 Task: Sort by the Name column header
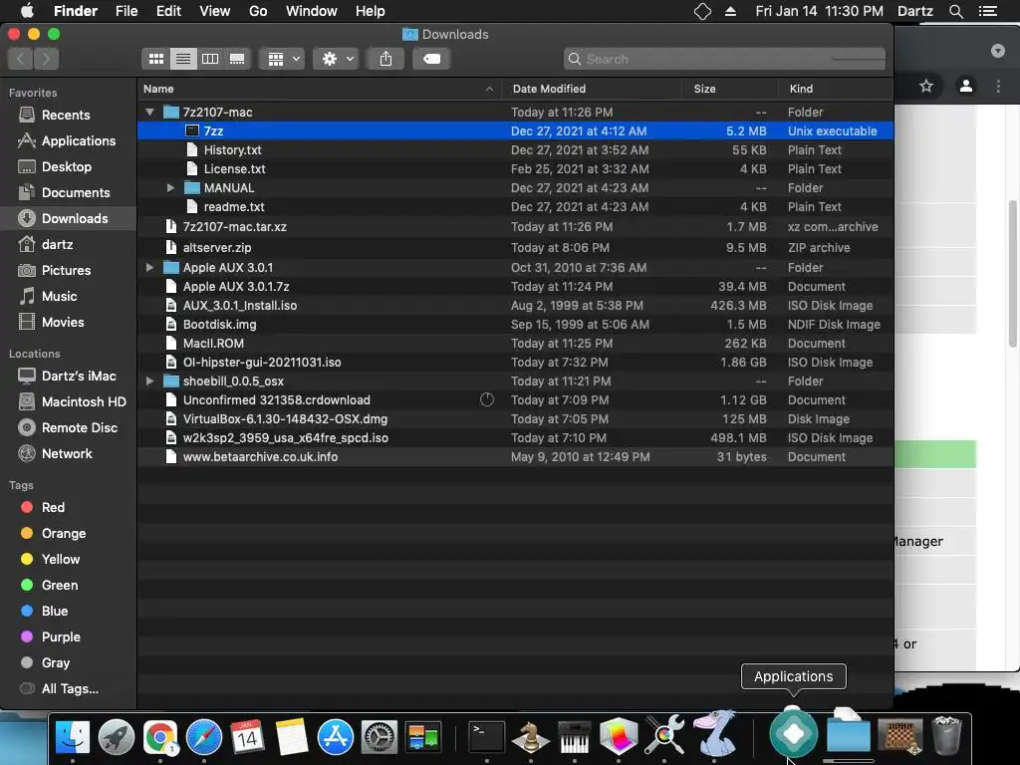319,89
